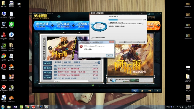Open the forum button with people icon
The width and height of the screenshot is (194, 109).
pyautogui.click(x=47, y=63)
